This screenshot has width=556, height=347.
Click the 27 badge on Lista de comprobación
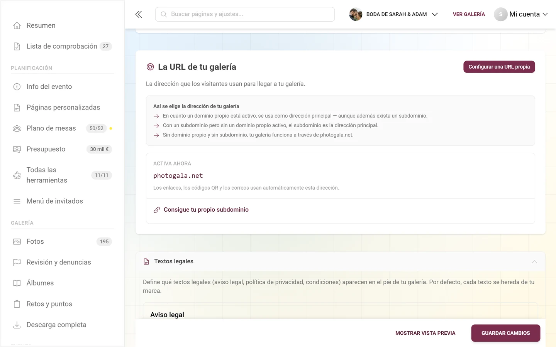pos(106,46)
